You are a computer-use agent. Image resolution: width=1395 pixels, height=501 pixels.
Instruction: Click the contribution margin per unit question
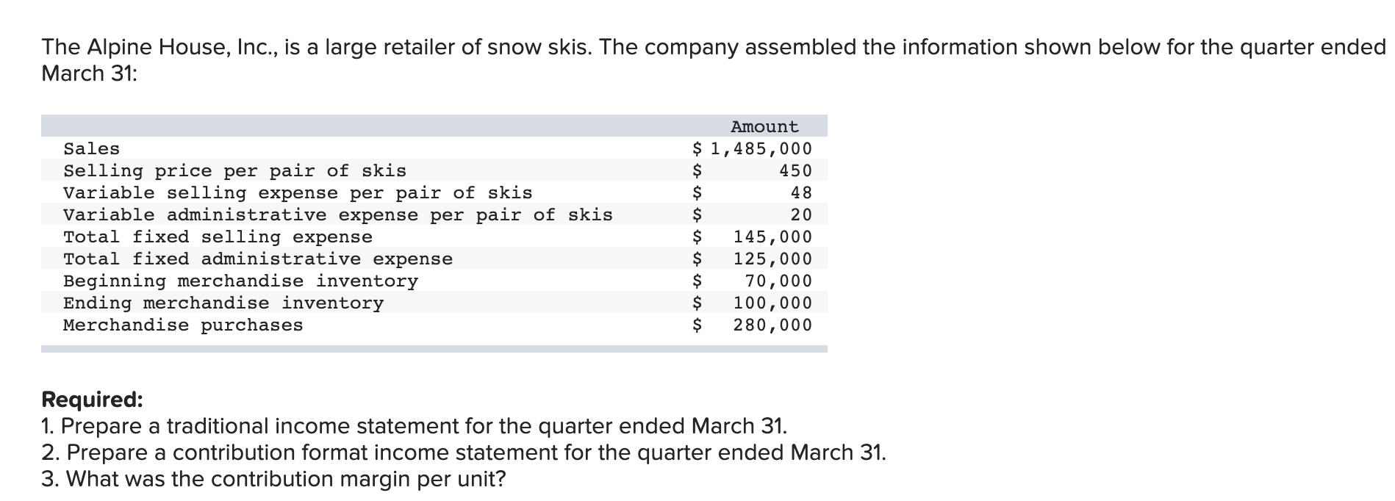[274, 479]
